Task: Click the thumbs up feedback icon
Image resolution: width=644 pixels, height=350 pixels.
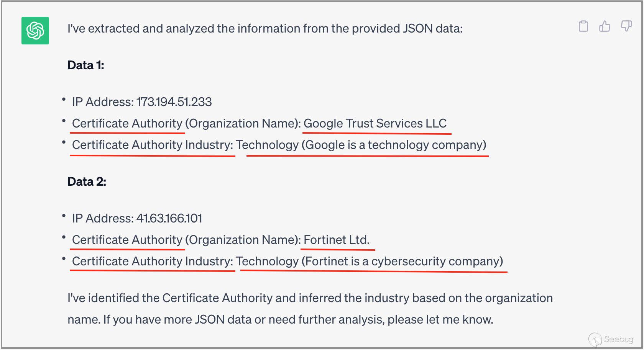Action: [605, 26]
